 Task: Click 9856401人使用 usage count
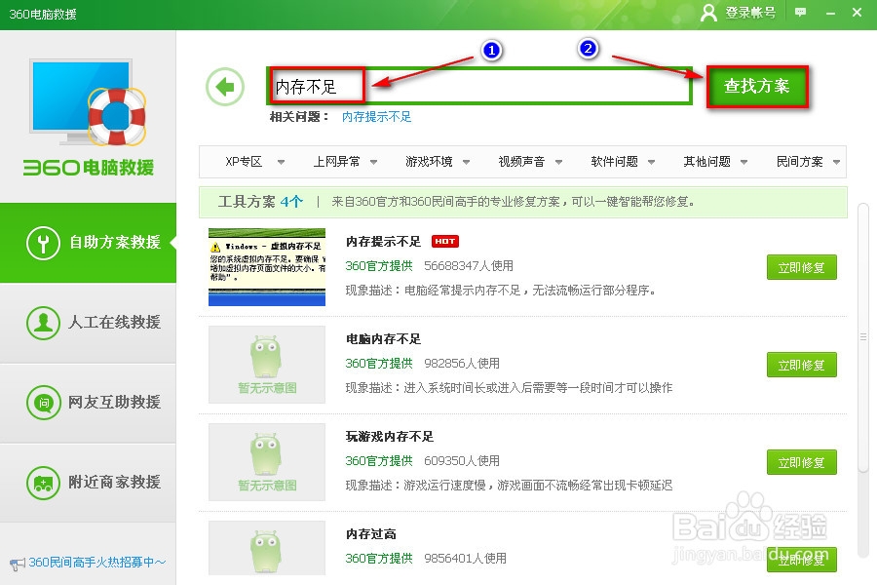pos(466,558)
